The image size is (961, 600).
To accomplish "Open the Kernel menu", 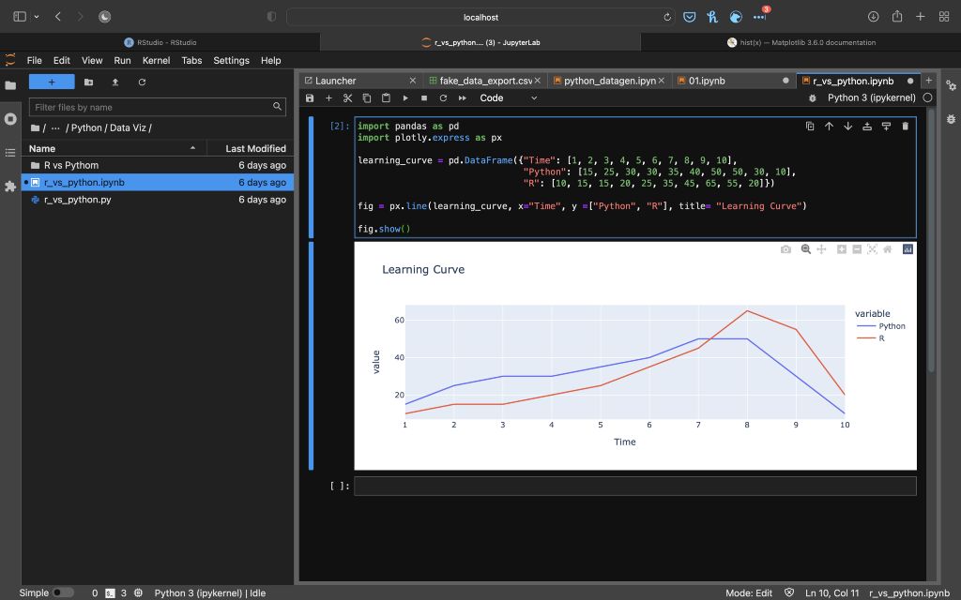I will click(x=157, y=60).
